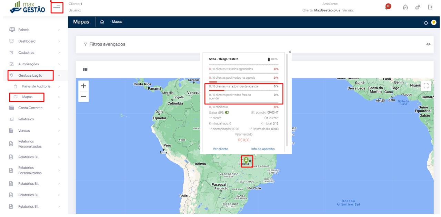Click the Vendas sidebar icon
This screenshot has height=217, width=441.
click(11, 131)
